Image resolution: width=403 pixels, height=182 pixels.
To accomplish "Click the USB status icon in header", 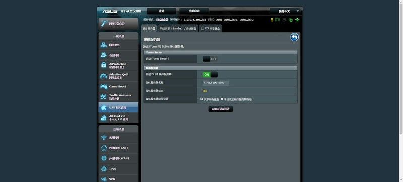I will [297, 20].
